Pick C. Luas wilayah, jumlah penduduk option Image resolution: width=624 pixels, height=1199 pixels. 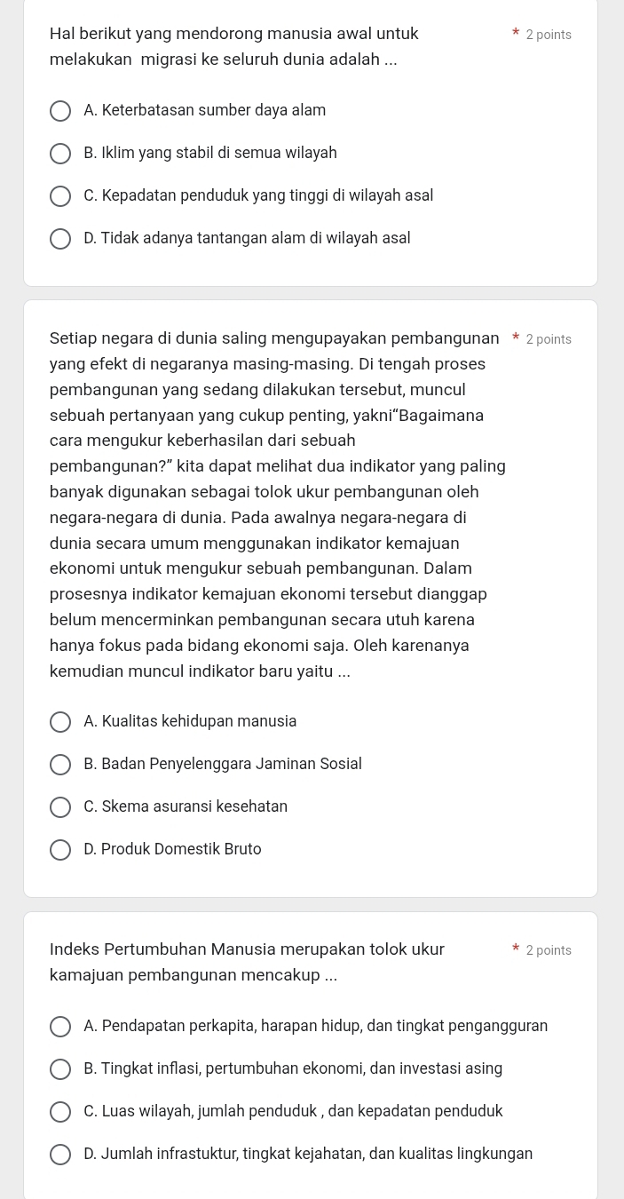60,1112
